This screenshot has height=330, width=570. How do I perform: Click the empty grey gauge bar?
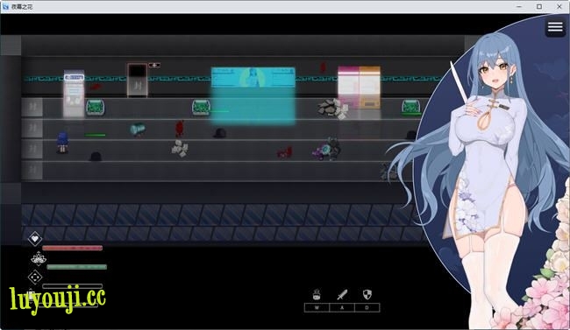(x=72, y=286)
